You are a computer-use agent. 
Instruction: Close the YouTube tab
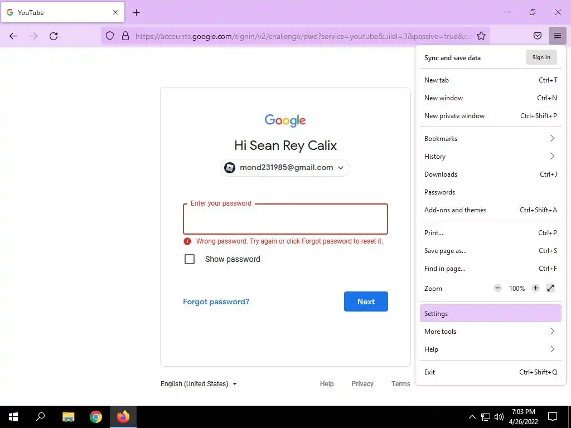point(115,12)
